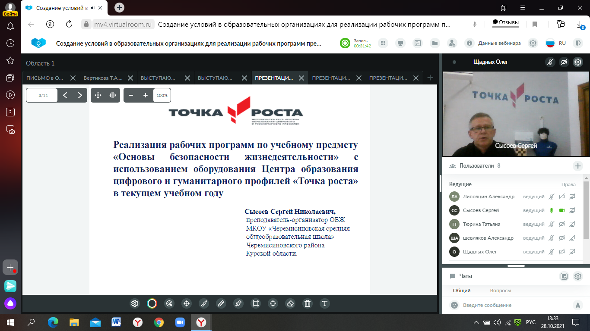Select the brush drawing tool
The width and height of the screenshot is (590, 331).
204,303
